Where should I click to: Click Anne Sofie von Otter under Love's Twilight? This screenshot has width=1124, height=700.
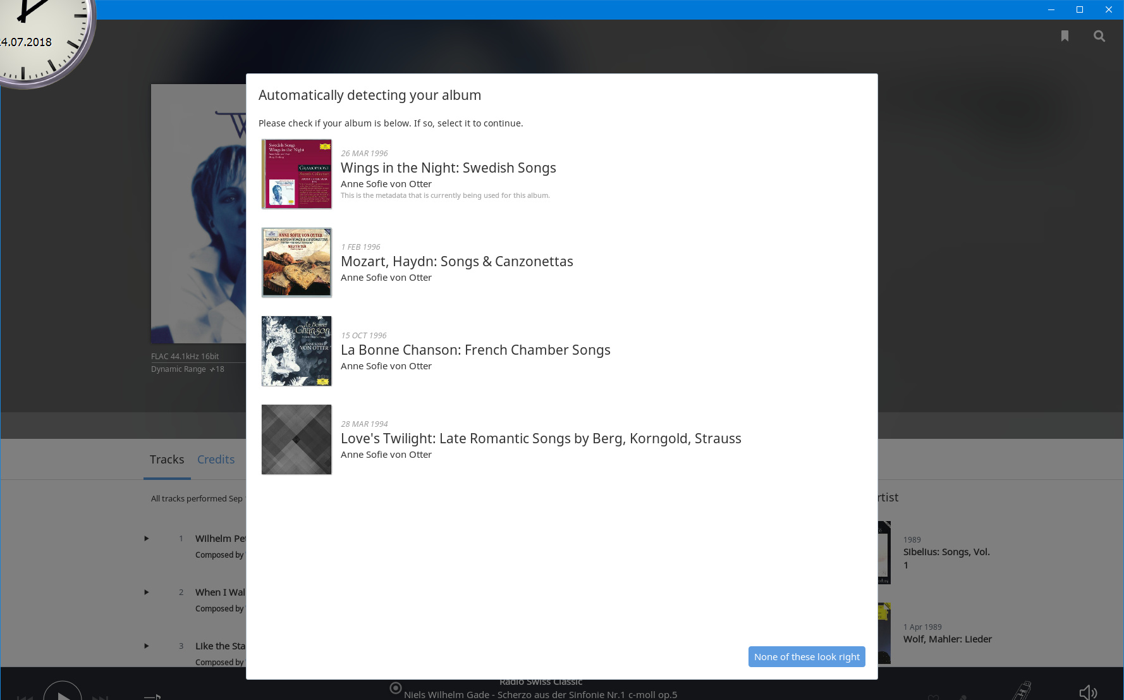click(x=386, y=455)
